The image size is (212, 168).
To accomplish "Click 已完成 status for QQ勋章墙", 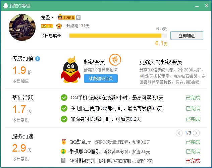I will click(193, 142).
